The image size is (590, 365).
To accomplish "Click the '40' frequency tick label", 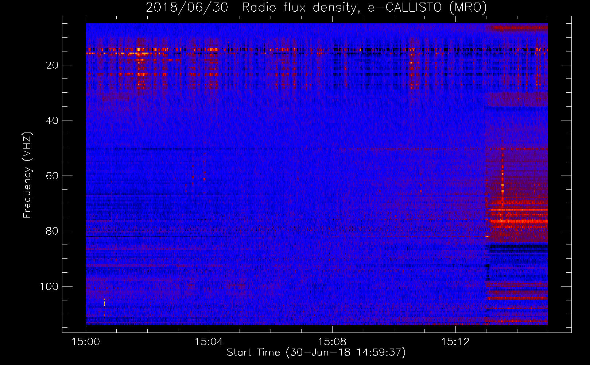I will tap(53, 120).
